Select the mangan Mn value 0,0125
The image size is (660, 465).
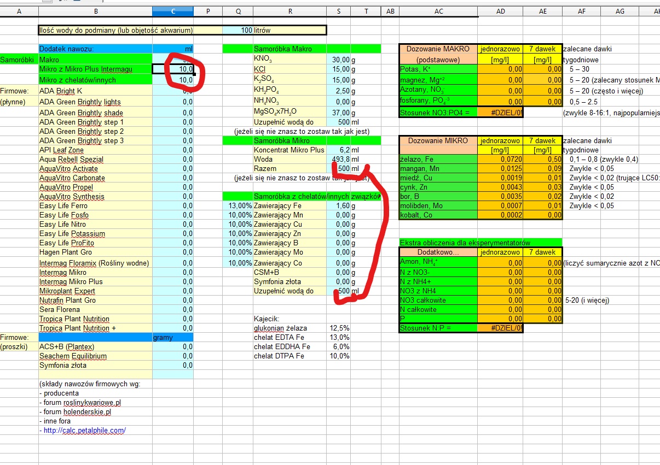coord(500,169)
